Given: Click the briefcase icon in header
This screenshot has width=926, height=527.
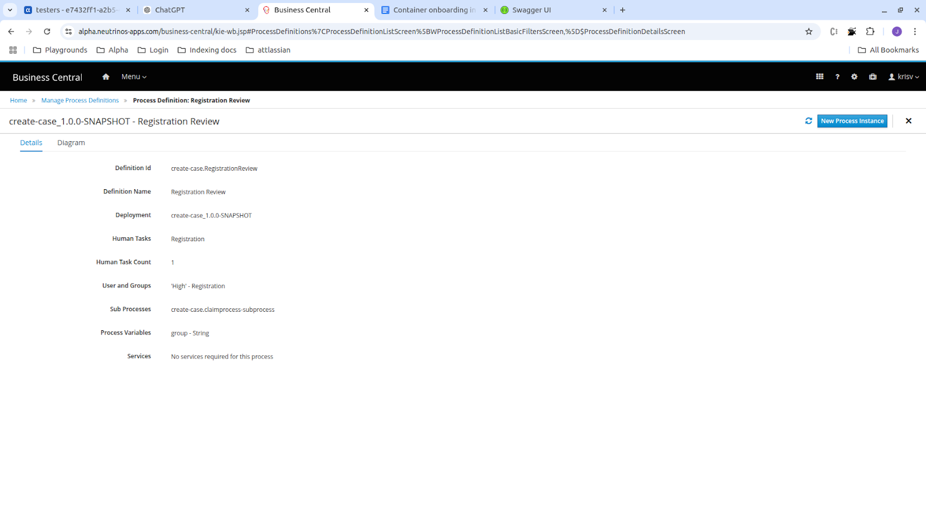Looking at the screenshot, I should (x=873, y=76).
